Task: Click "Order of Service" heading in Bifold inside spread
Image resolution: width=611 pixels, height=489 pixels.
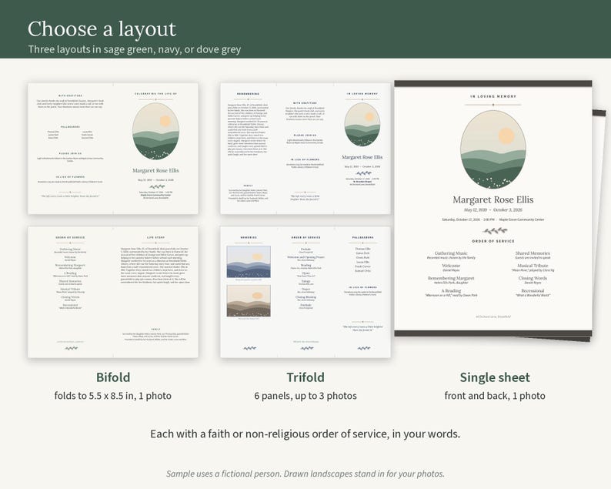Action: tap(70, 237)
